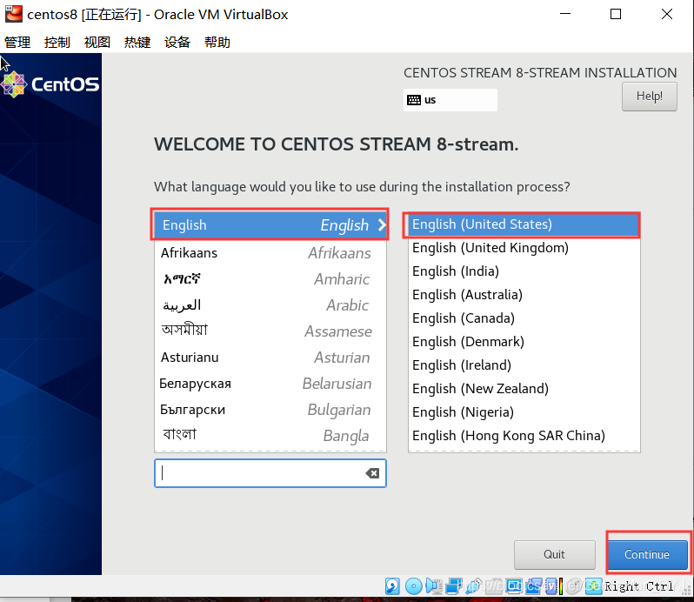Viewport: 694px width, 602px height.
Task: Choose English (New Zealand) locale
Action: coord(524,389)
